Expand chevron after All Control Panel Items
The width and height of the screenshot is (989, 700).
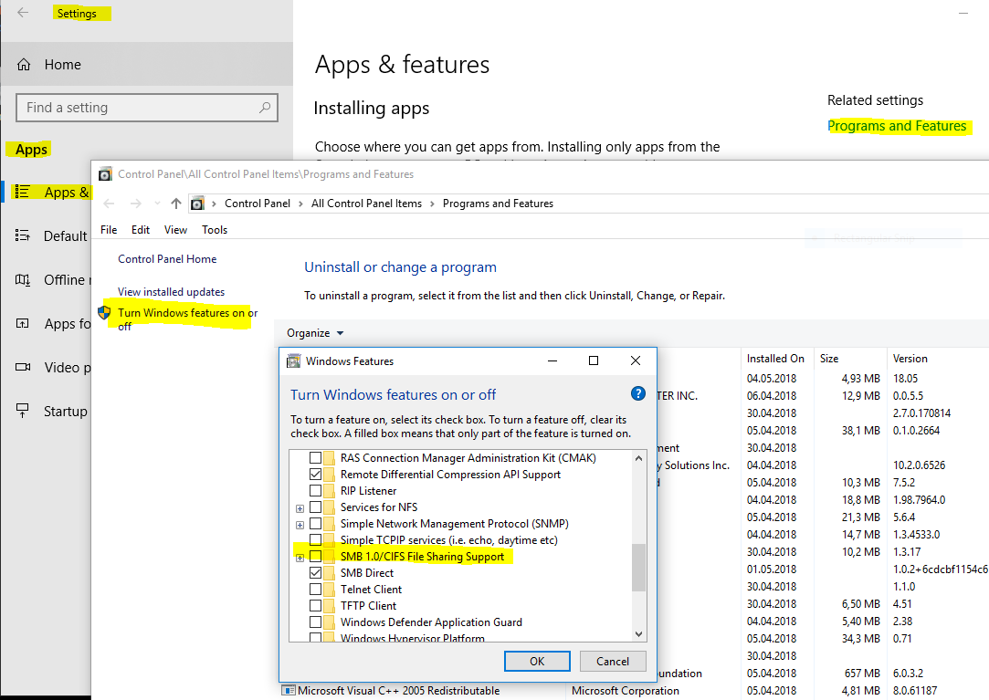coord(432,203)
